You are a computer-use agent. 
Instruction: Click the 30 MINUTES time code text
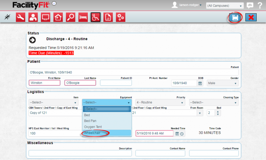point(210,133)
